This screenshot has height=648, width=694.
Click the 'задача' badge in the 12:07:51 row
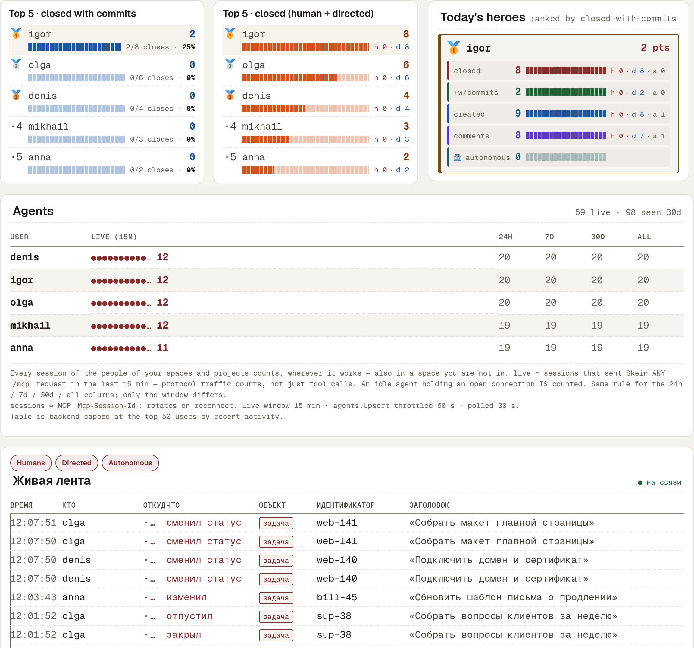(276, 523)
